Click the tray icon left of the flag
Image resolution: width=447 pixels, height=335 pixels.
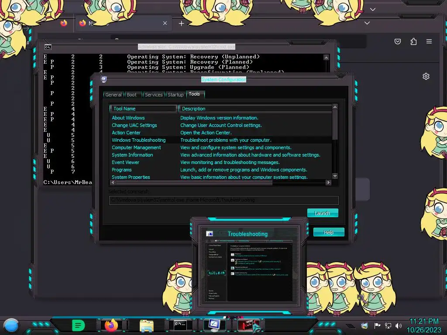coord(364,325)
